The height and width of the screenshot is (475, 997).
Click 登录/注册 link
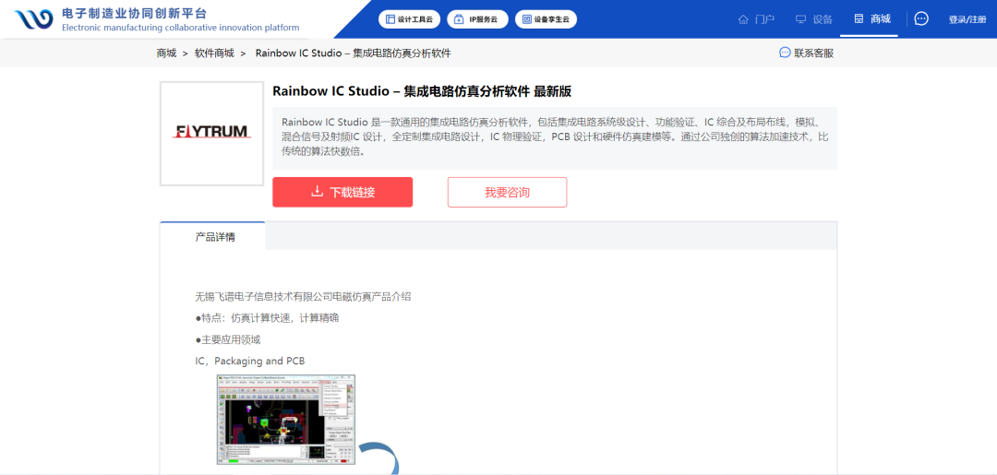coord(967,19)
